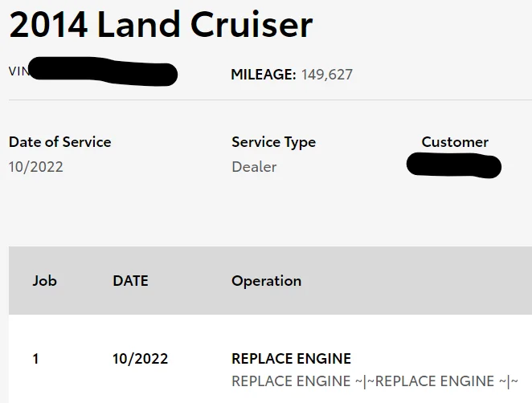The width and height of the screenshot is (532, 403).
Task: Select the mileage value 149,627
Action: click(327, 75)
